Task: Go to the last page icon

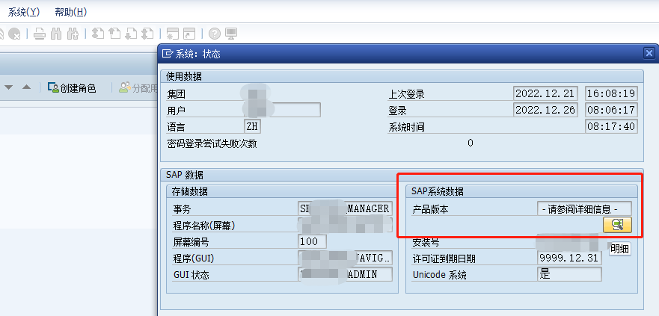Action: coord(147,34)
